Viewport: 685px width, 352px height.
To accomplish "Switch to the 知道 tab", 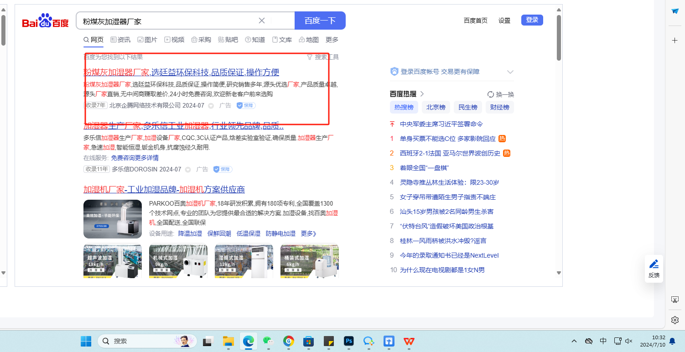I will [x=255, y=40].
